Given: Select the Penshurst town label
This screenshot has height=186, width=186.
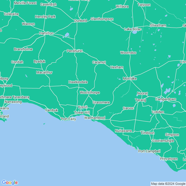Looking at the screenshot, I should pyautogui.click(x=75, y=51).
